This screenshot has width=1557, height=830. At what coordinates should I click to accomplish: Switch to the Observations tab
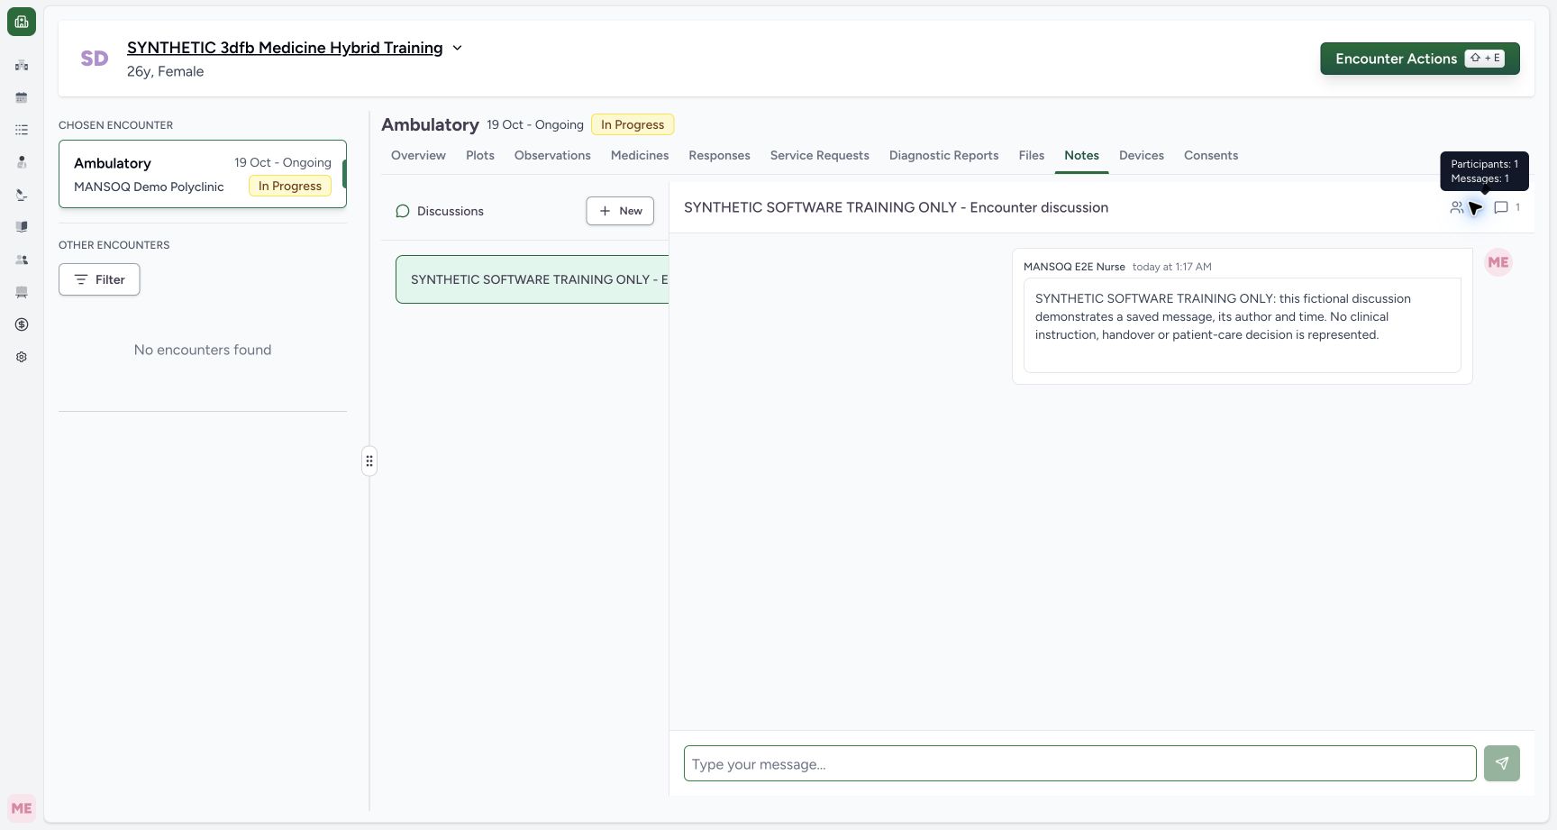pyautogui.click(x=552, y=155)
